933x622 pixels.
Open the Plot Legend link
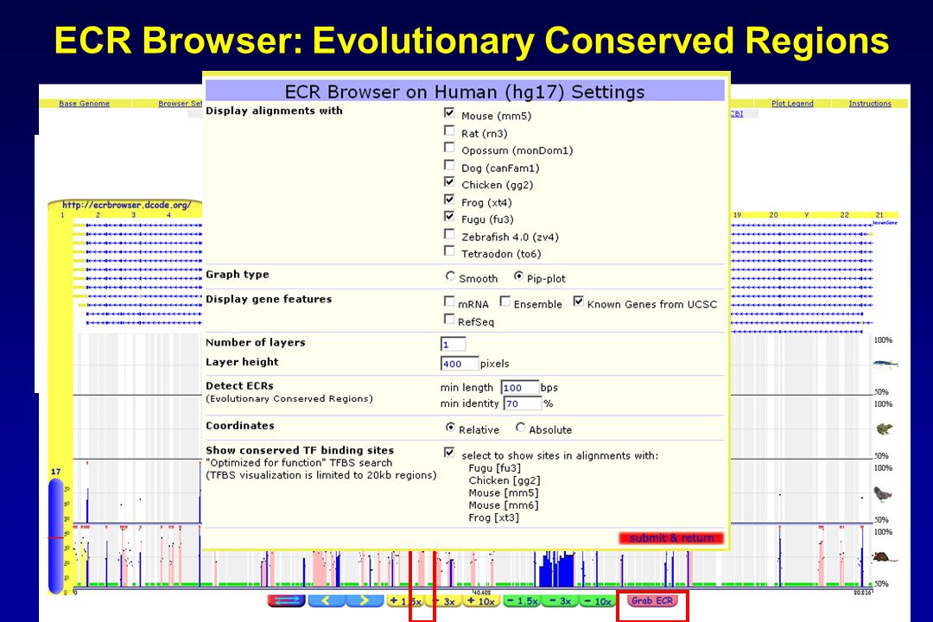click(x=792, y=104)
